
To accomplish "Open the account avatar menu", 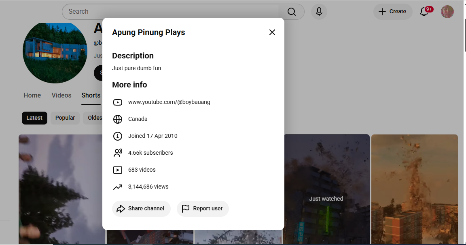I will point(447,12).
